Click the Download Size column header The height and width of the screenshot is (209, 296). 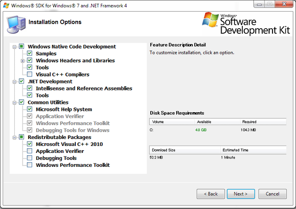pyautogui.click(x=185, y=150)
